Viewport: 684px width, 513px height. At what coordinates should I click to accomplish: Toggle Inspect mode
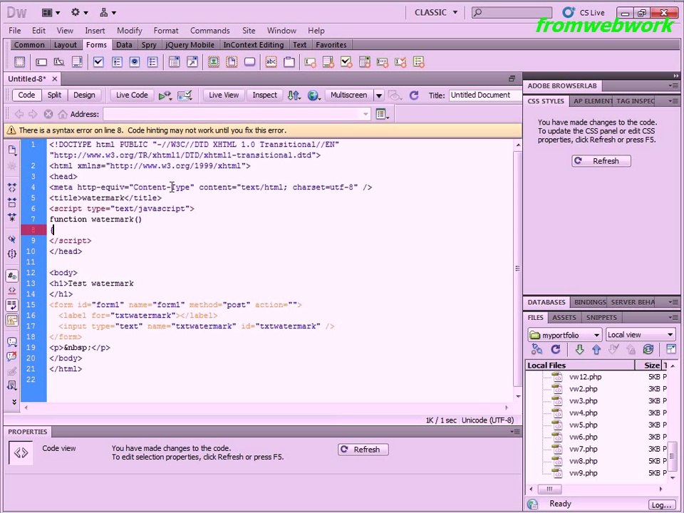click(x=264, y=95)
